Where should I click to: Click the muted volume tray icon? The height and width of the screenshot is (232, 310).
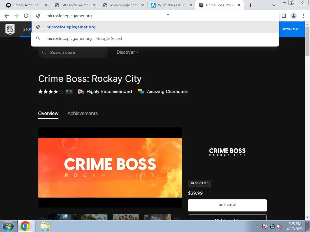click(279, 226)
